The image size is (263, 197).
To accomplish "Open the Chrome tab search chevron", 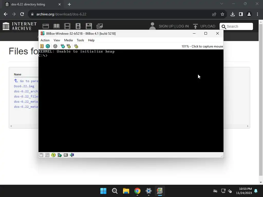I will [222, 4].
